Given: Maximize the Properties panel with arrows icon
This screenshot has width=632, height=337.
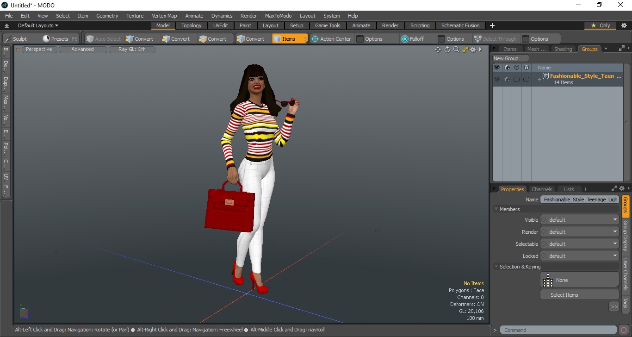Looking at the screenshot, I should [x=614, y=188].
